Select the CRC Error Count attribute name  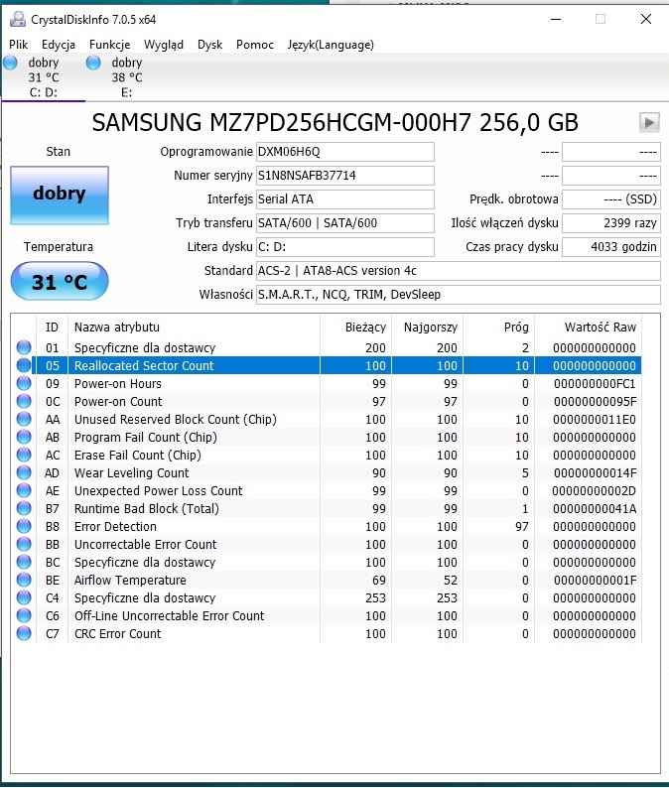[x=117, y=634]
